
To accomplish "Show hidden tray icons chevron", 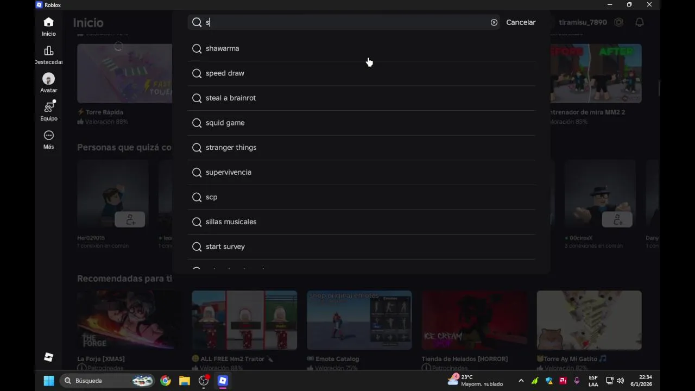I will pos(521,381).
